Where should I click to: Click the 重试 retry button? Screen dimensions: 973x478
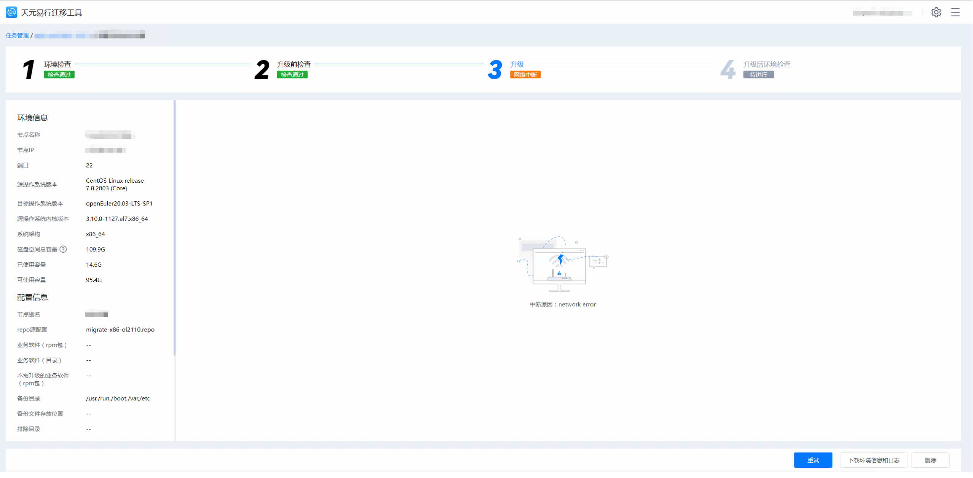click(813, 460)
